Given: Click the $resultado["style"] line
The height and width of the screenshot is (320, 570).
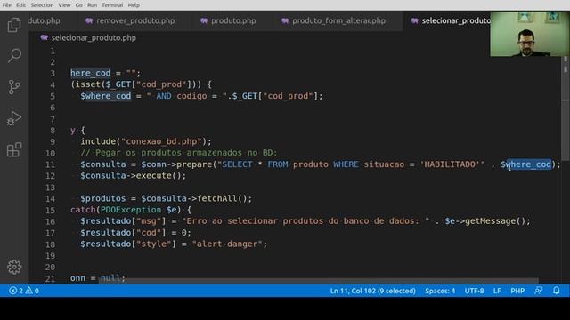Looking at the screenshot, I should coord(174,244).
